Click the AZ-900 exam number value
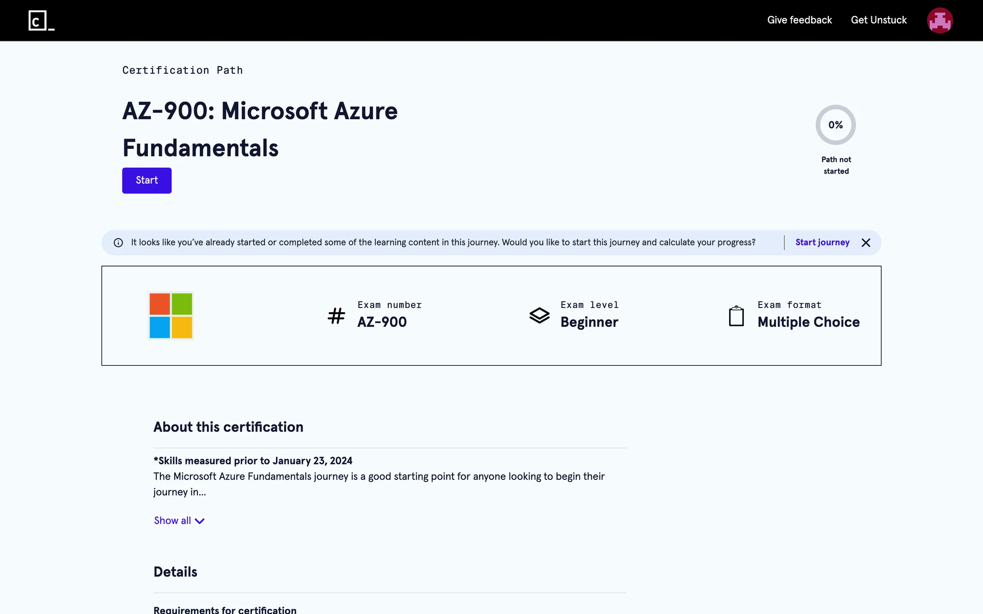The image size is (983, 614). pos(382,322)
